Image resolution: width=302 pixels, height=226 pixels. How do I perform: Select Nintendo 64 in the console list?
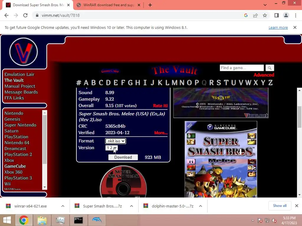[x=17, y=143]
